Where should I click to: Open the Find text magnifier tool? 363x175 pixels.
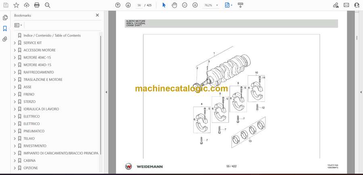[x=48, y=5]
